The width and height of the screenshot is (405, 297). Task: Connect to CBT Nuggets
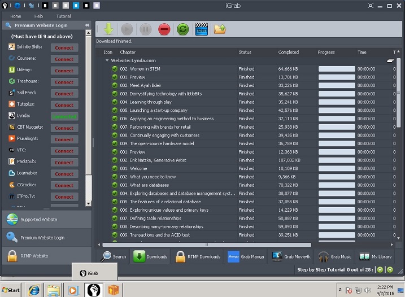tap(64, 128)
